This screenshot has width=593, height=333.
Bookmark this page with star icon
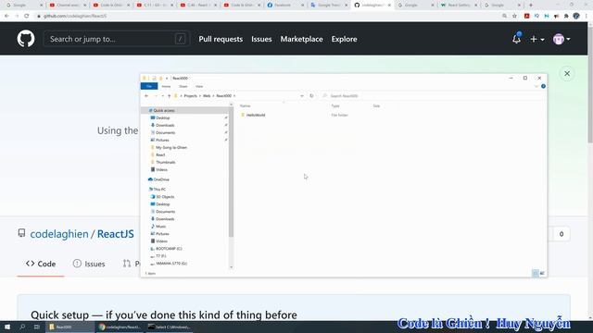[514, 16]
